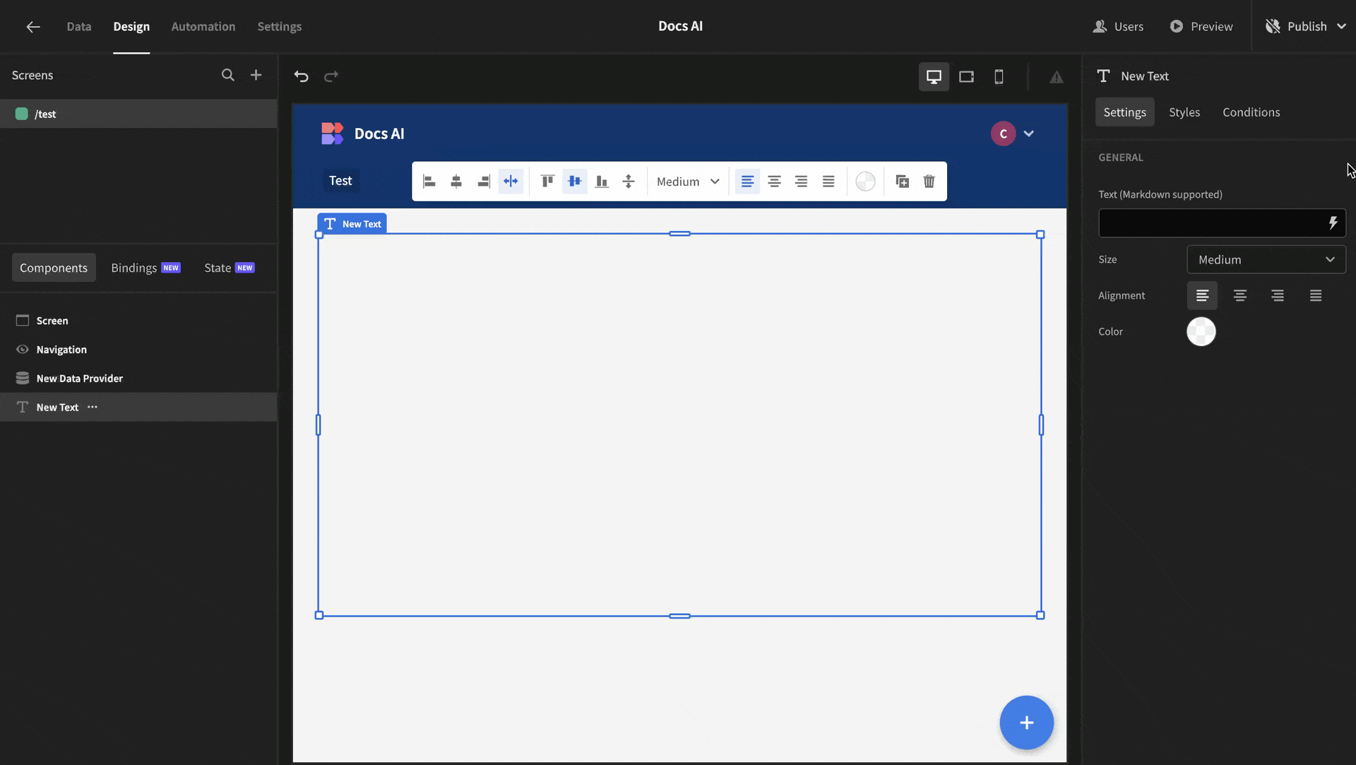Open bindings lightning bolt in text field
This screenshot has width=1356, height=765.
(x=1332, y=223)
